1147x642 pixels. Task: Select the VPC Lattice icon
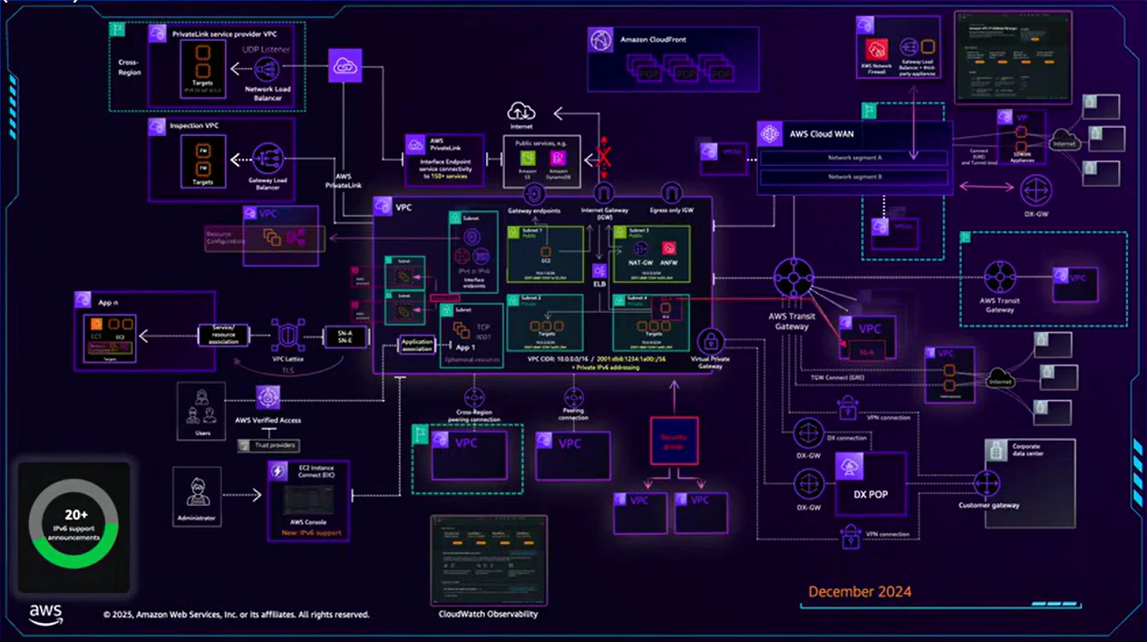click(x=287, y=334)
